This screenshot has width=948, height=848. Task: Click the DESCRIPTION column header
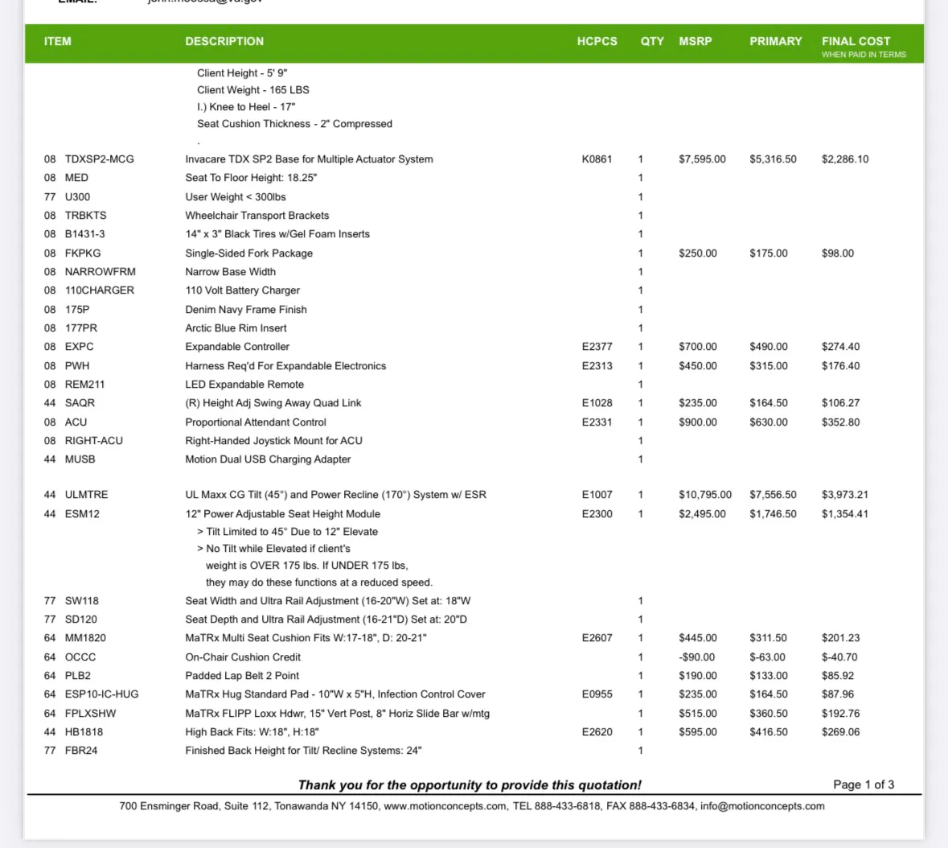pos(224,42)
